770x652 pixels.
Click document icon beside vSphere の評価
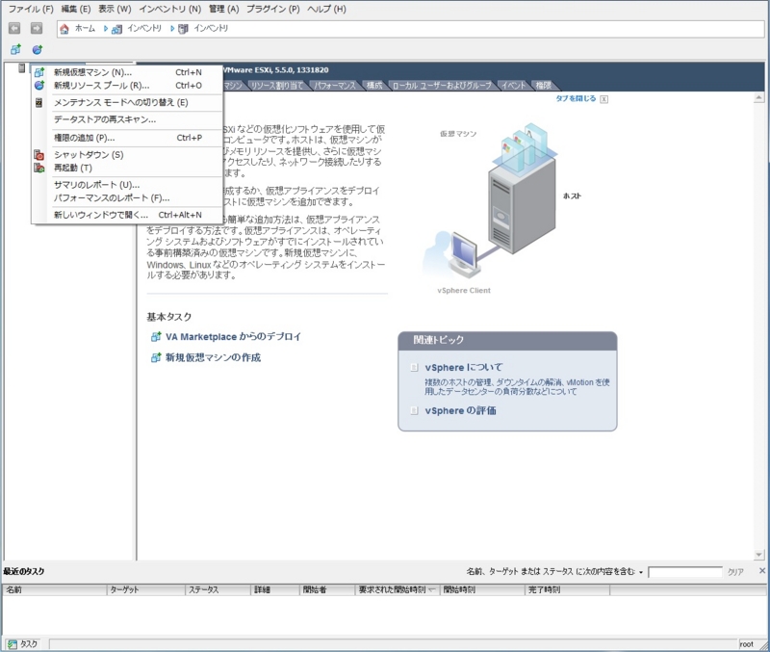tap(414, 410)
